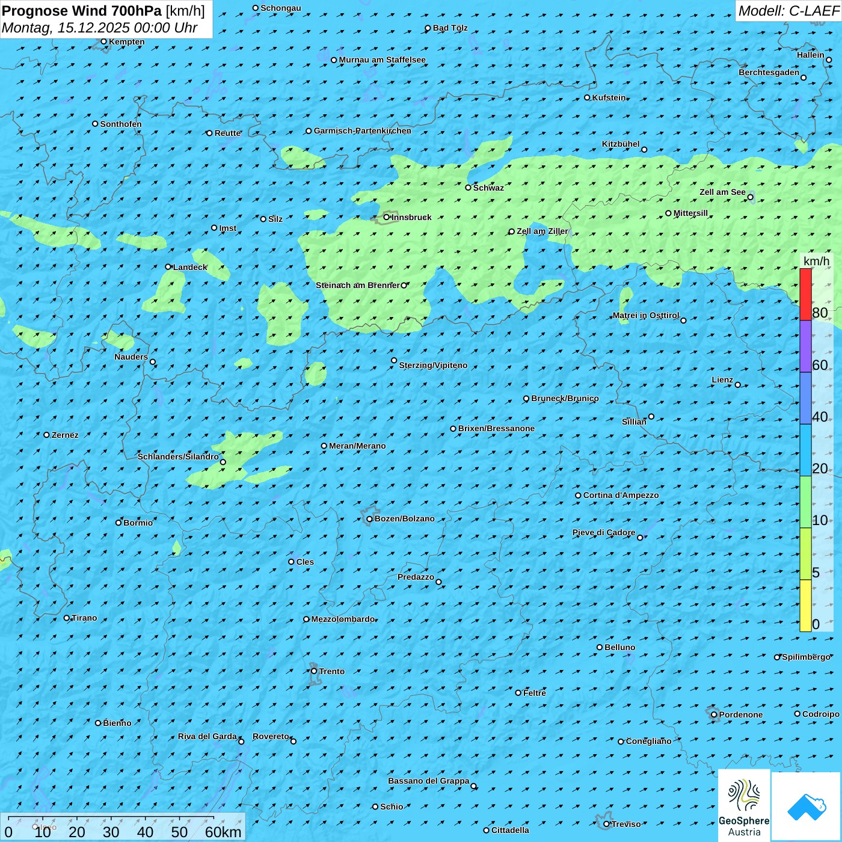Click the 'Pordenone' label

[741, 714]
